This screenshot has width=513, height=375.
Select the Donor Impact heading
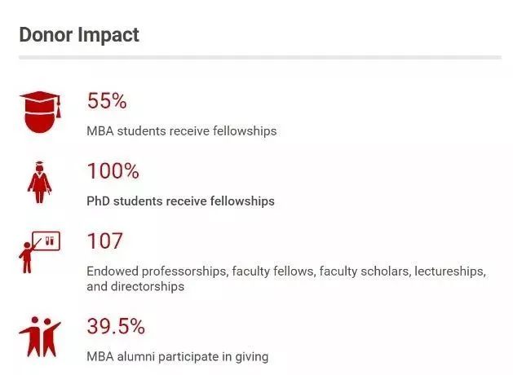click(x=79, y=35)
